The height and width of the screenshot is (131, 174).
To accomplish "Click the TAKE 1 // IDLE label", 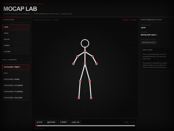I will (130, 20).
